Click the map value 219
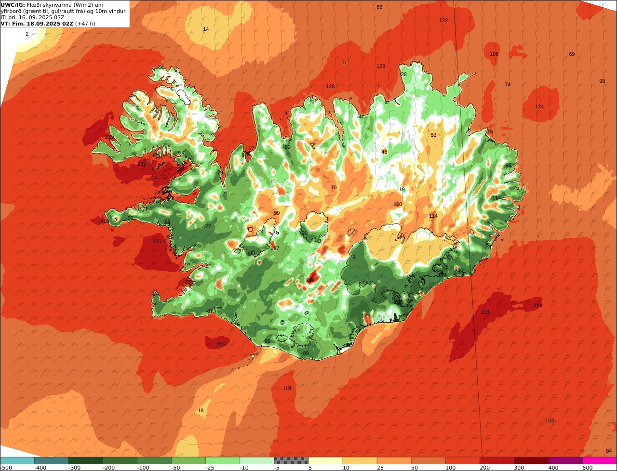 coord(105,221)
